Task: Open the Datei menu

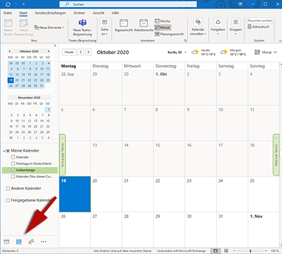Action: pyautogui.click(x=8, y=13)
